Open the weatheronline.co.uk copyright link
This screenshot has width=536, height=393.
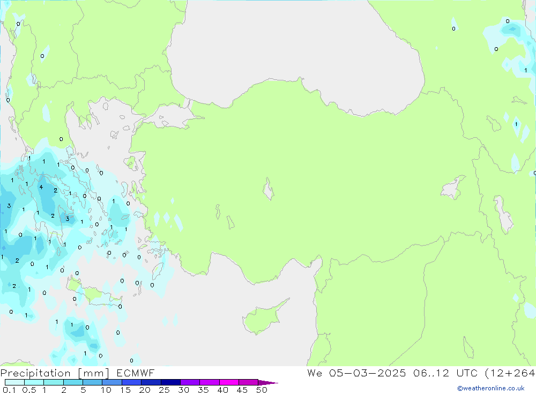pyautogui.click(x=491, y=388)
